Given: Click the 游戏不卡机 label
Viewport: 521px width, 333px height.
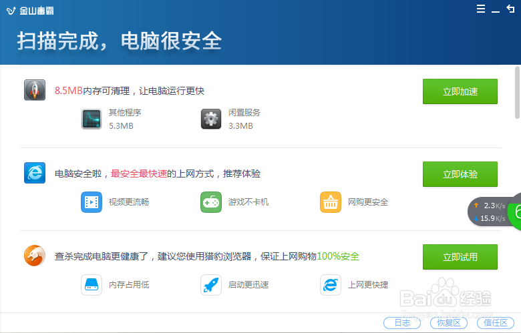Looking at the screenshot, I should 248,202.
